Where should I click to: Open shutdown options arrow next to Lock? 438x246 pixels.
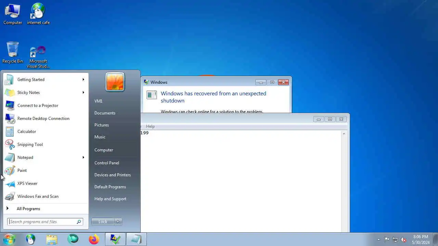118,222
